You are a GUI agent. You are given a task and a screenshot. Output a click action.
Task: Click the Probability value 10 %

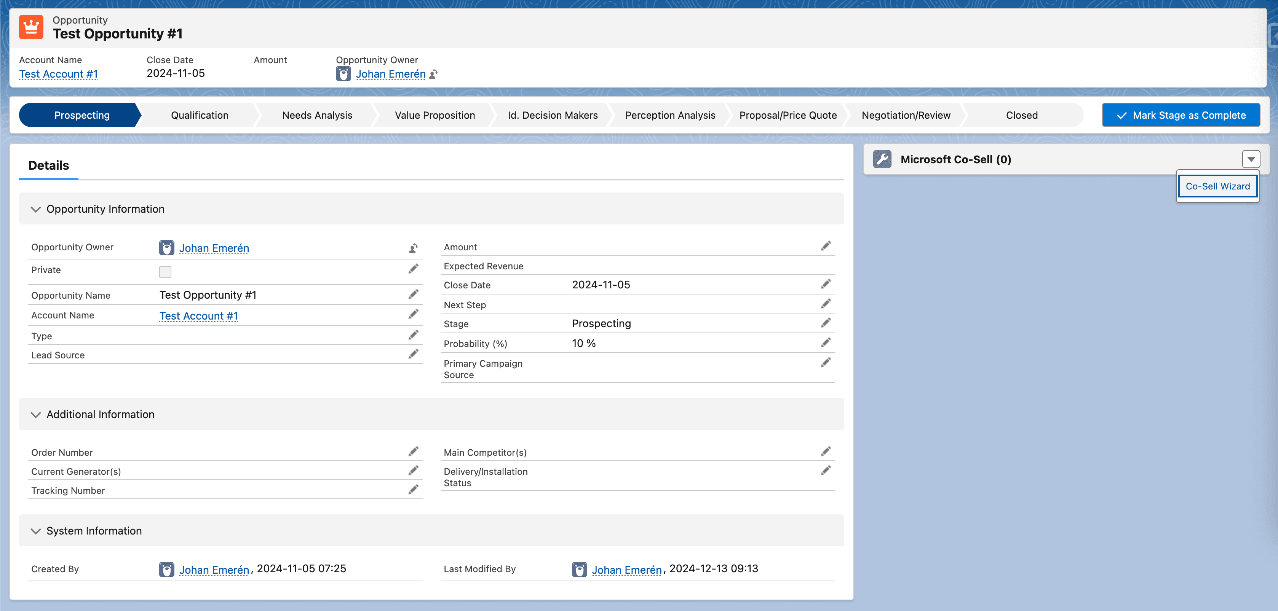(x=584, y=343)
